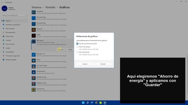Go to Pantalla in the breadcrumb
Viewport: 188px width, 105px height.
pyautogui.click(x=50, y=7)
